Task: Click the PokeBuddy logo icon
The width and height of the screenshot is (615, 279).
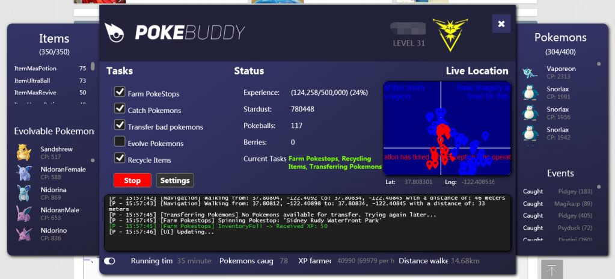Action: pos(116,32)
